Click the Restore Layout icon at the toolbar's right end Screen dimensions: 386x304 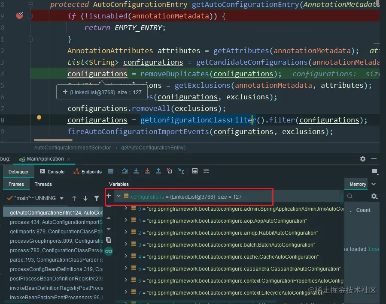pyautogui.click(x=375, y=171)
